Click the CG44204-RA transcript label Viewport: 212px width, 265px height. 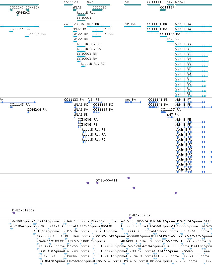click(35, 34)
